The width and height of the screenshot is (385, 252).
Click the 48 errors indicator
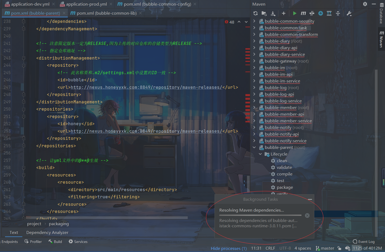pyautogui.click(x=229, y=22)
